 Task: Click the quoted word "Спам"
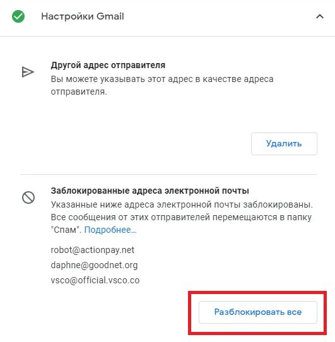tap(65, 230)
